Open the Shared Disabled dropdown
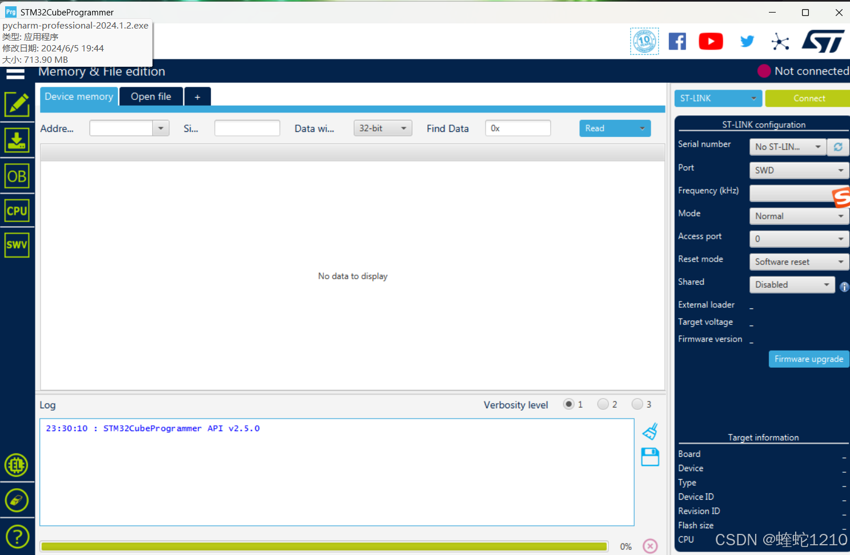 [x=792, y=284]
